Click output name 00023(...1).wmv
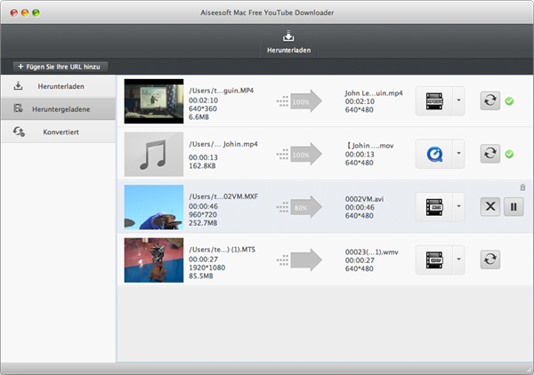 pyautogui.click(x=371, y=252)
